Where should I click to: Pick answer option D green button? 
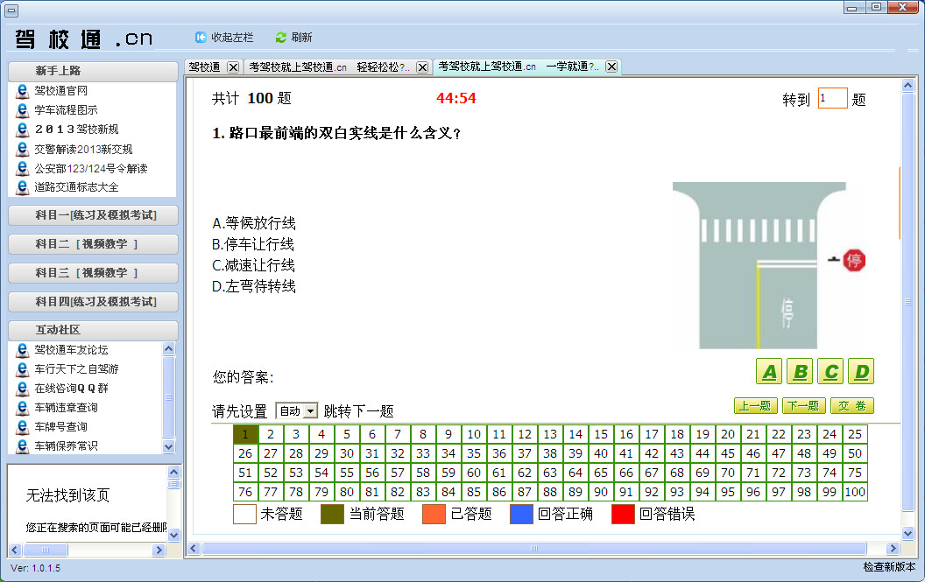point(861,371)
